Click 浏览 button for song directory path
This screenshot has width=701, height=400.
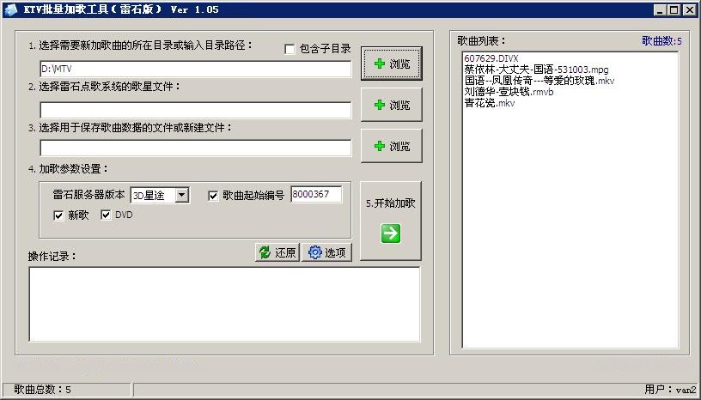pos(391,64)
